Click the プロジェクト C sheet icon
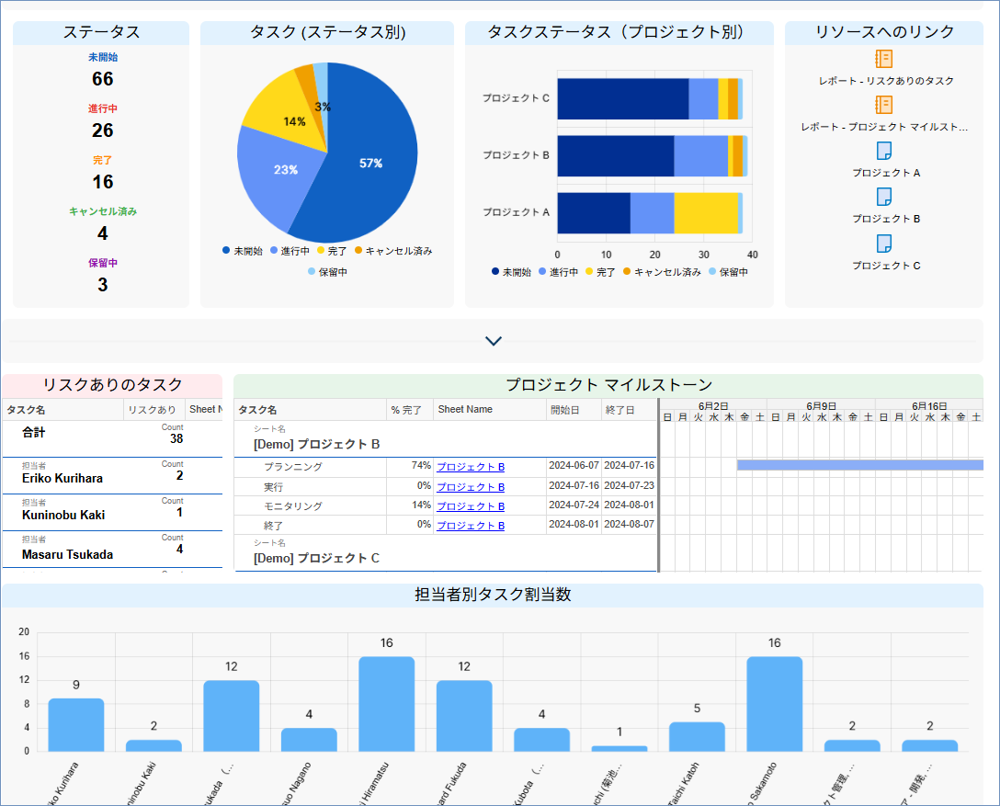This screenshot has width=1000, height=806. click(x=883, y=243)
